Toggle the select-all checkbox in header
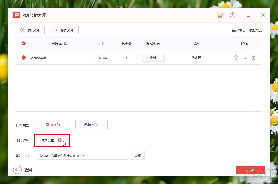The width and height of the screenshot is (278, 184). (x=24, y=43)
